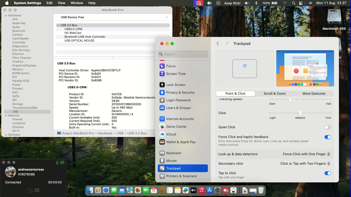Open Game Center in the sidebar
Viewport: 351px width, 197px height.
click(x=176, y=126)
